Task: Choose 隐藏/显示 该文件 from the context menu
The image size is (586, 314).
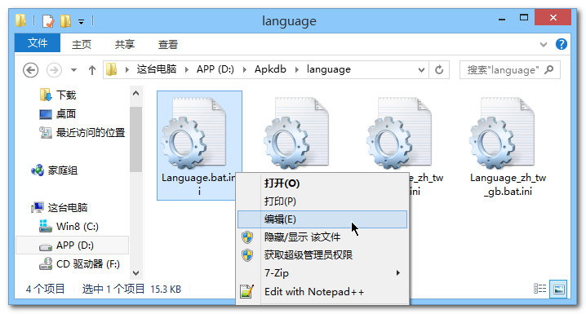Action: 322,237
